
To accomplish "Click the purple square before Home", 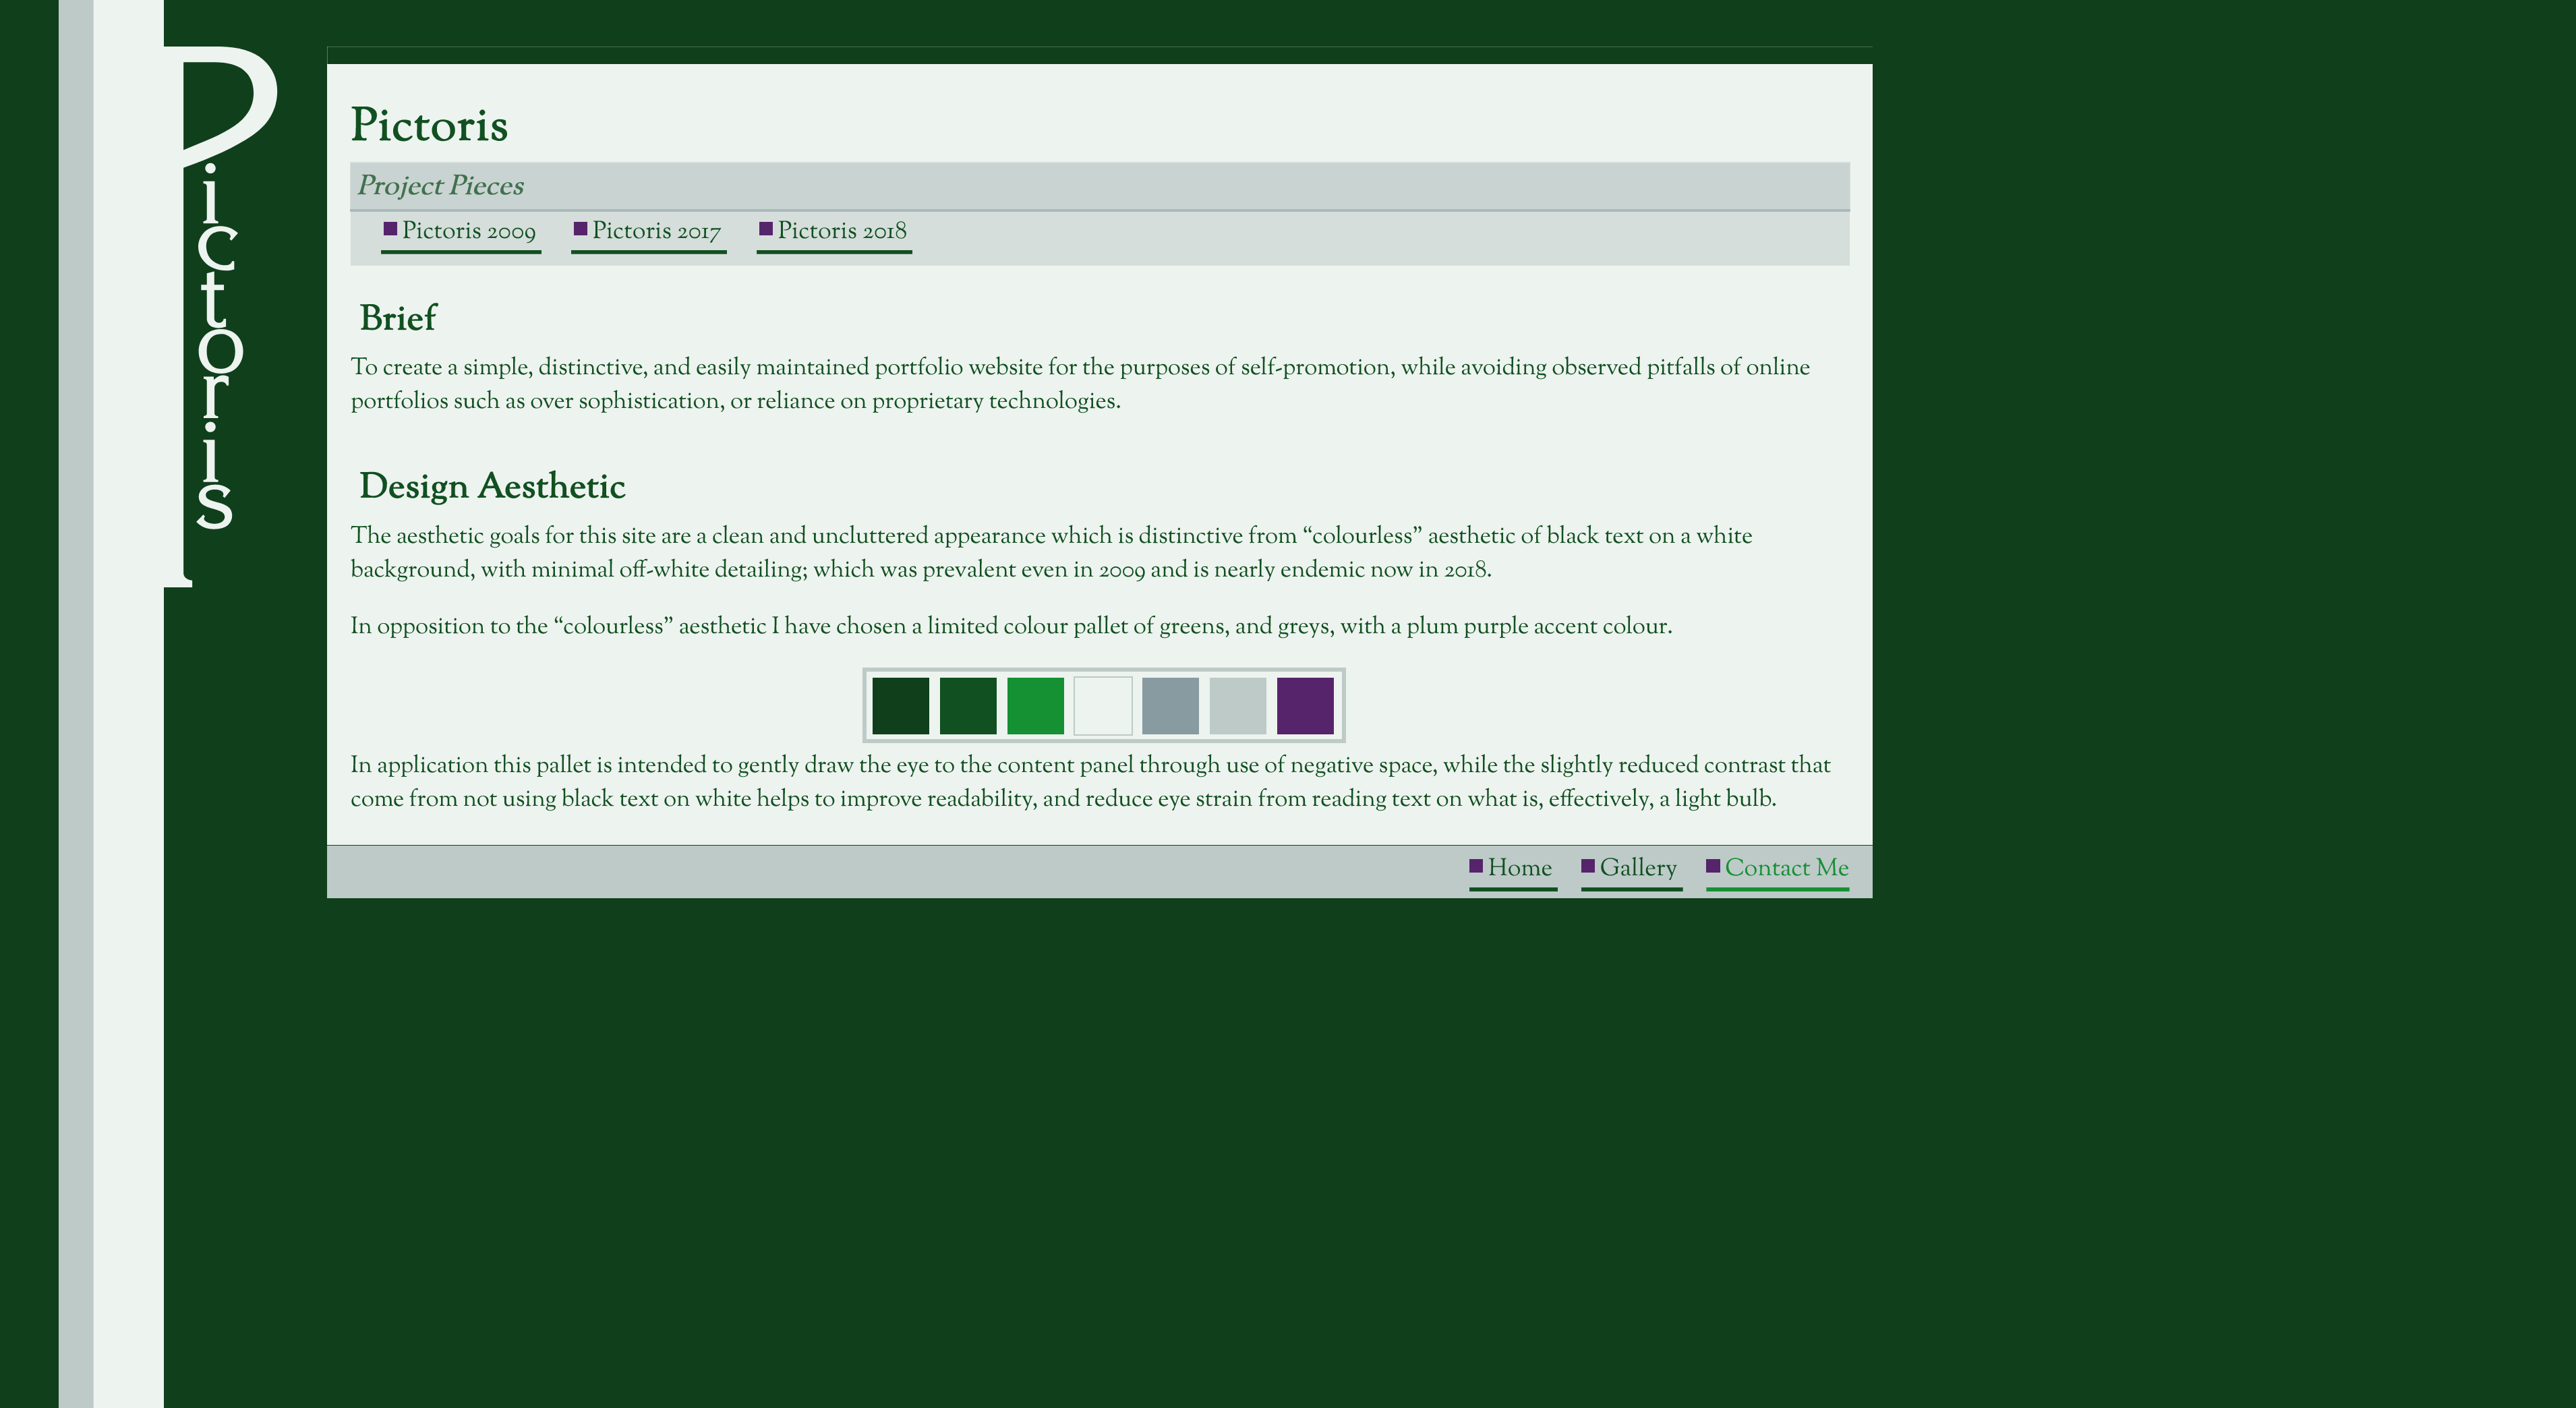I will pyautogui.click(x=1476, y=866).
